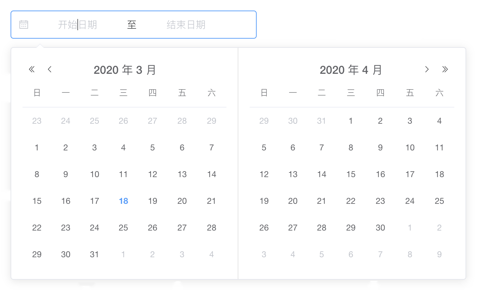Choose March 31 in left calendar
The width and height of the screenshot is (481, 298).
(x=94, y=254)
